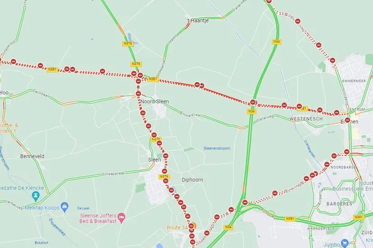Viewport: 373px width, 248px height.
Task: Click the 't Haantje place name
Action: (x=198, y=20)
